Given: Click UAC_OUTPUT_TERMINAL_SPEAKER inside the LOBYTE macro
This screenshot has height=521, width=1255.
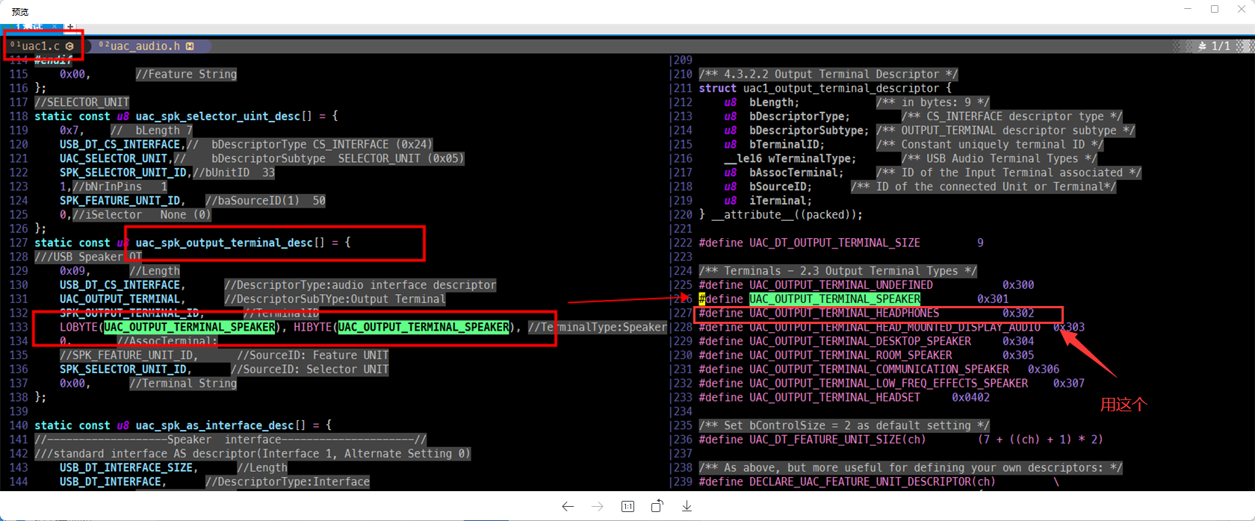Looking at the screenshot, I should pos(190,327).
